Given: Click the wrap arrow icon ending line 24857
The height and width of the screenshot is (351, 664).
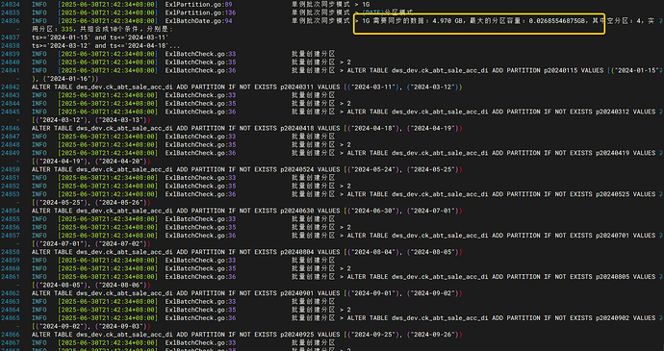Looking at the screenshot, I should (x=660, y=236).
